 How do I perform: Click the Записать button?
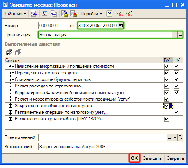click(152, 158)
